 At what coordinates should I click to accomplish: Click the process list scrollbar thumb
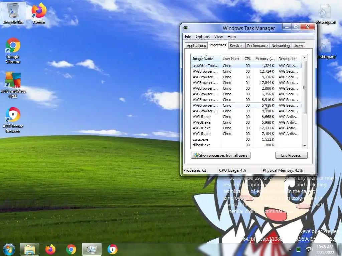(305, 87)
